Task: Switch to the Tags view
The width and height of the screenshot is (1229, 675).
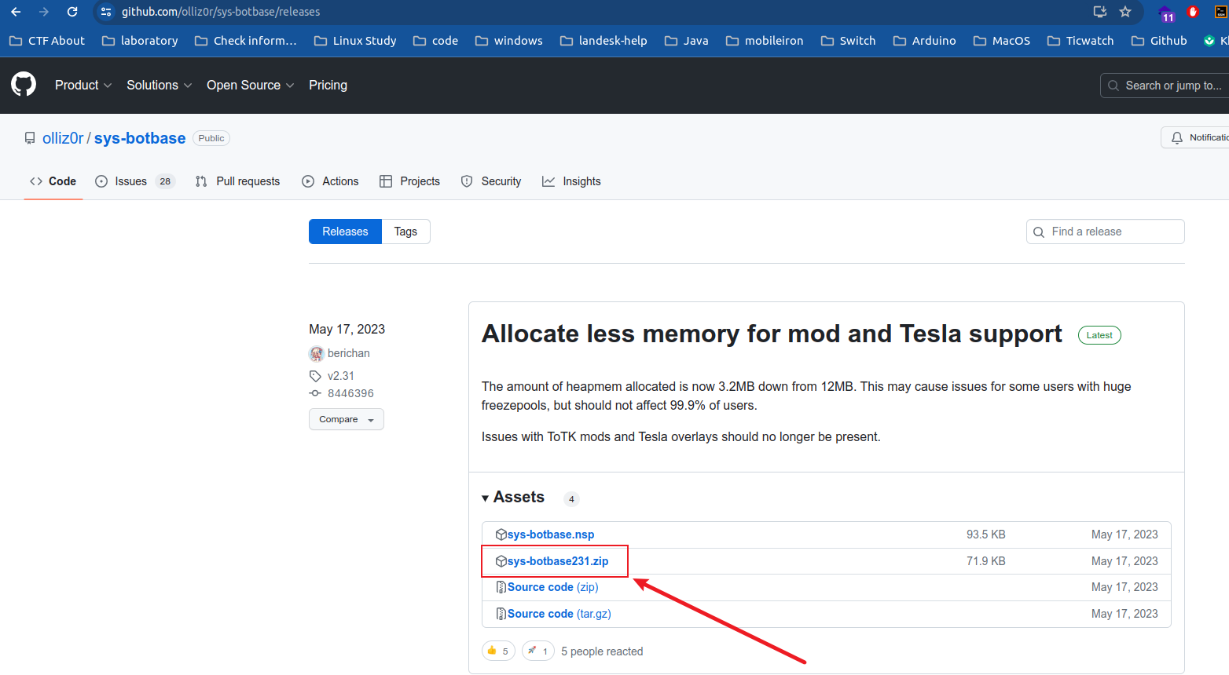Action: pos(405,232)
